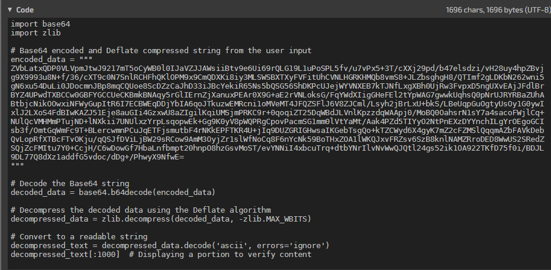Click the first line of the encoded base64 string
Viewport: 551px width, 270px height.
(x=277, y=69)
